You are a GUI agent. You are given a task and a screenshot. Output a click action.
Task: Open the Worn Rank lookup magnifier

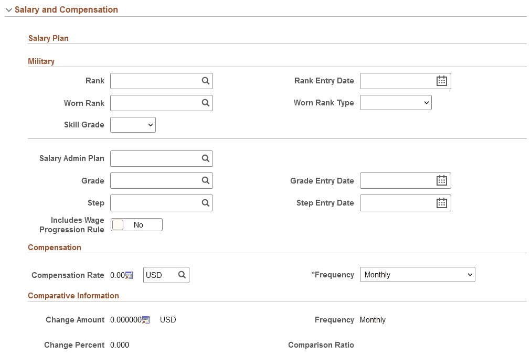(205, 103)
